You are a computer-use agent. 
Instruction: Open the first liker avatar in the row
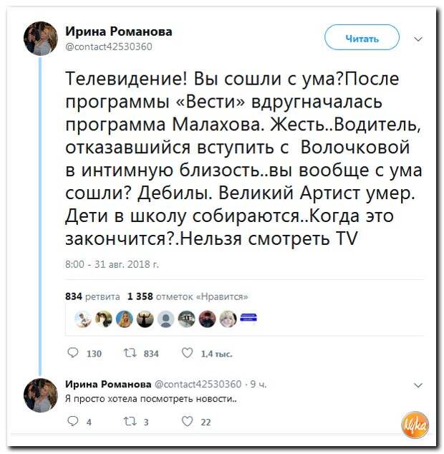click(x=83, y=319)
